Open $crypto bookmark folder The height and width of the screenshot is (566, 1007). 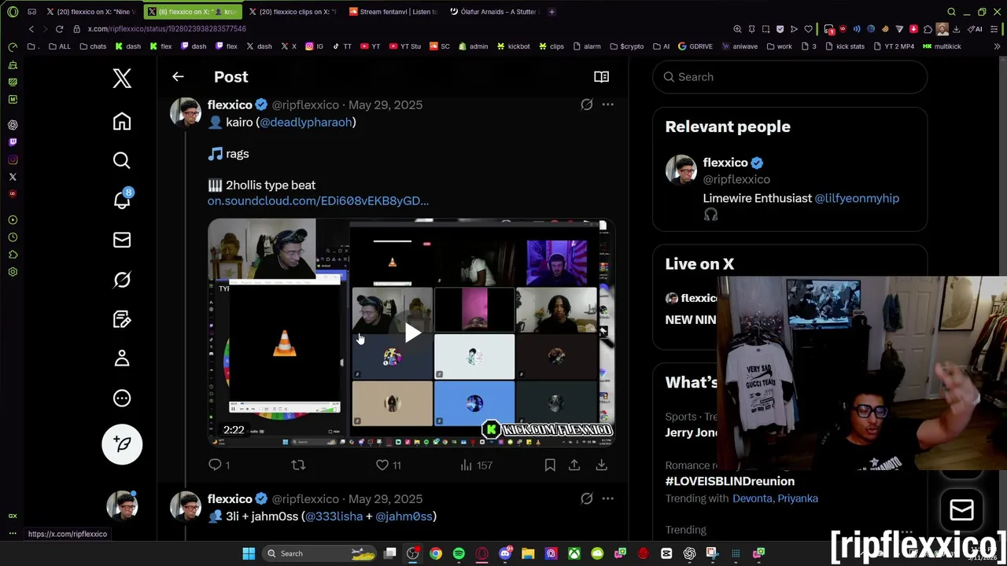(626, 46)
